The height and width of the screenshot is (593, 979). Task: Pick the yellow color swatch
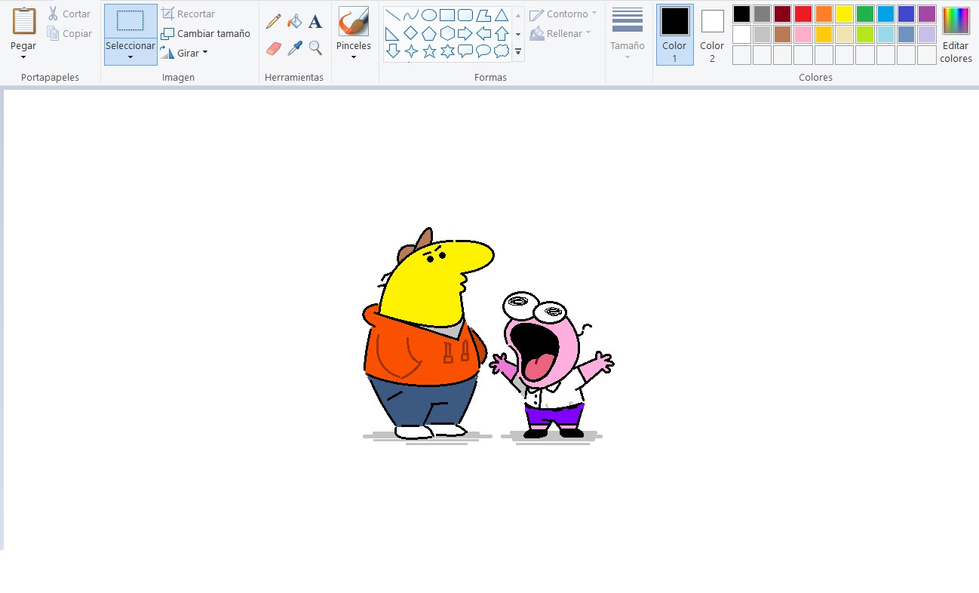coord(844,14)
